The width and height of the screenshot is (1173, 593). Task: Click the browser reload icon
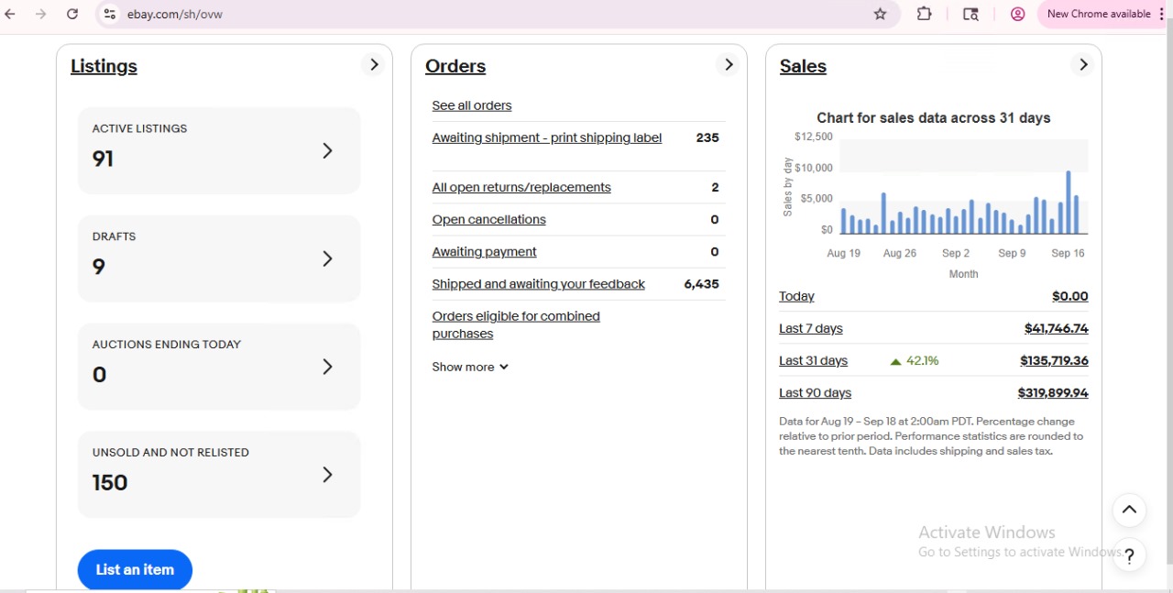[x=72, y=14]
